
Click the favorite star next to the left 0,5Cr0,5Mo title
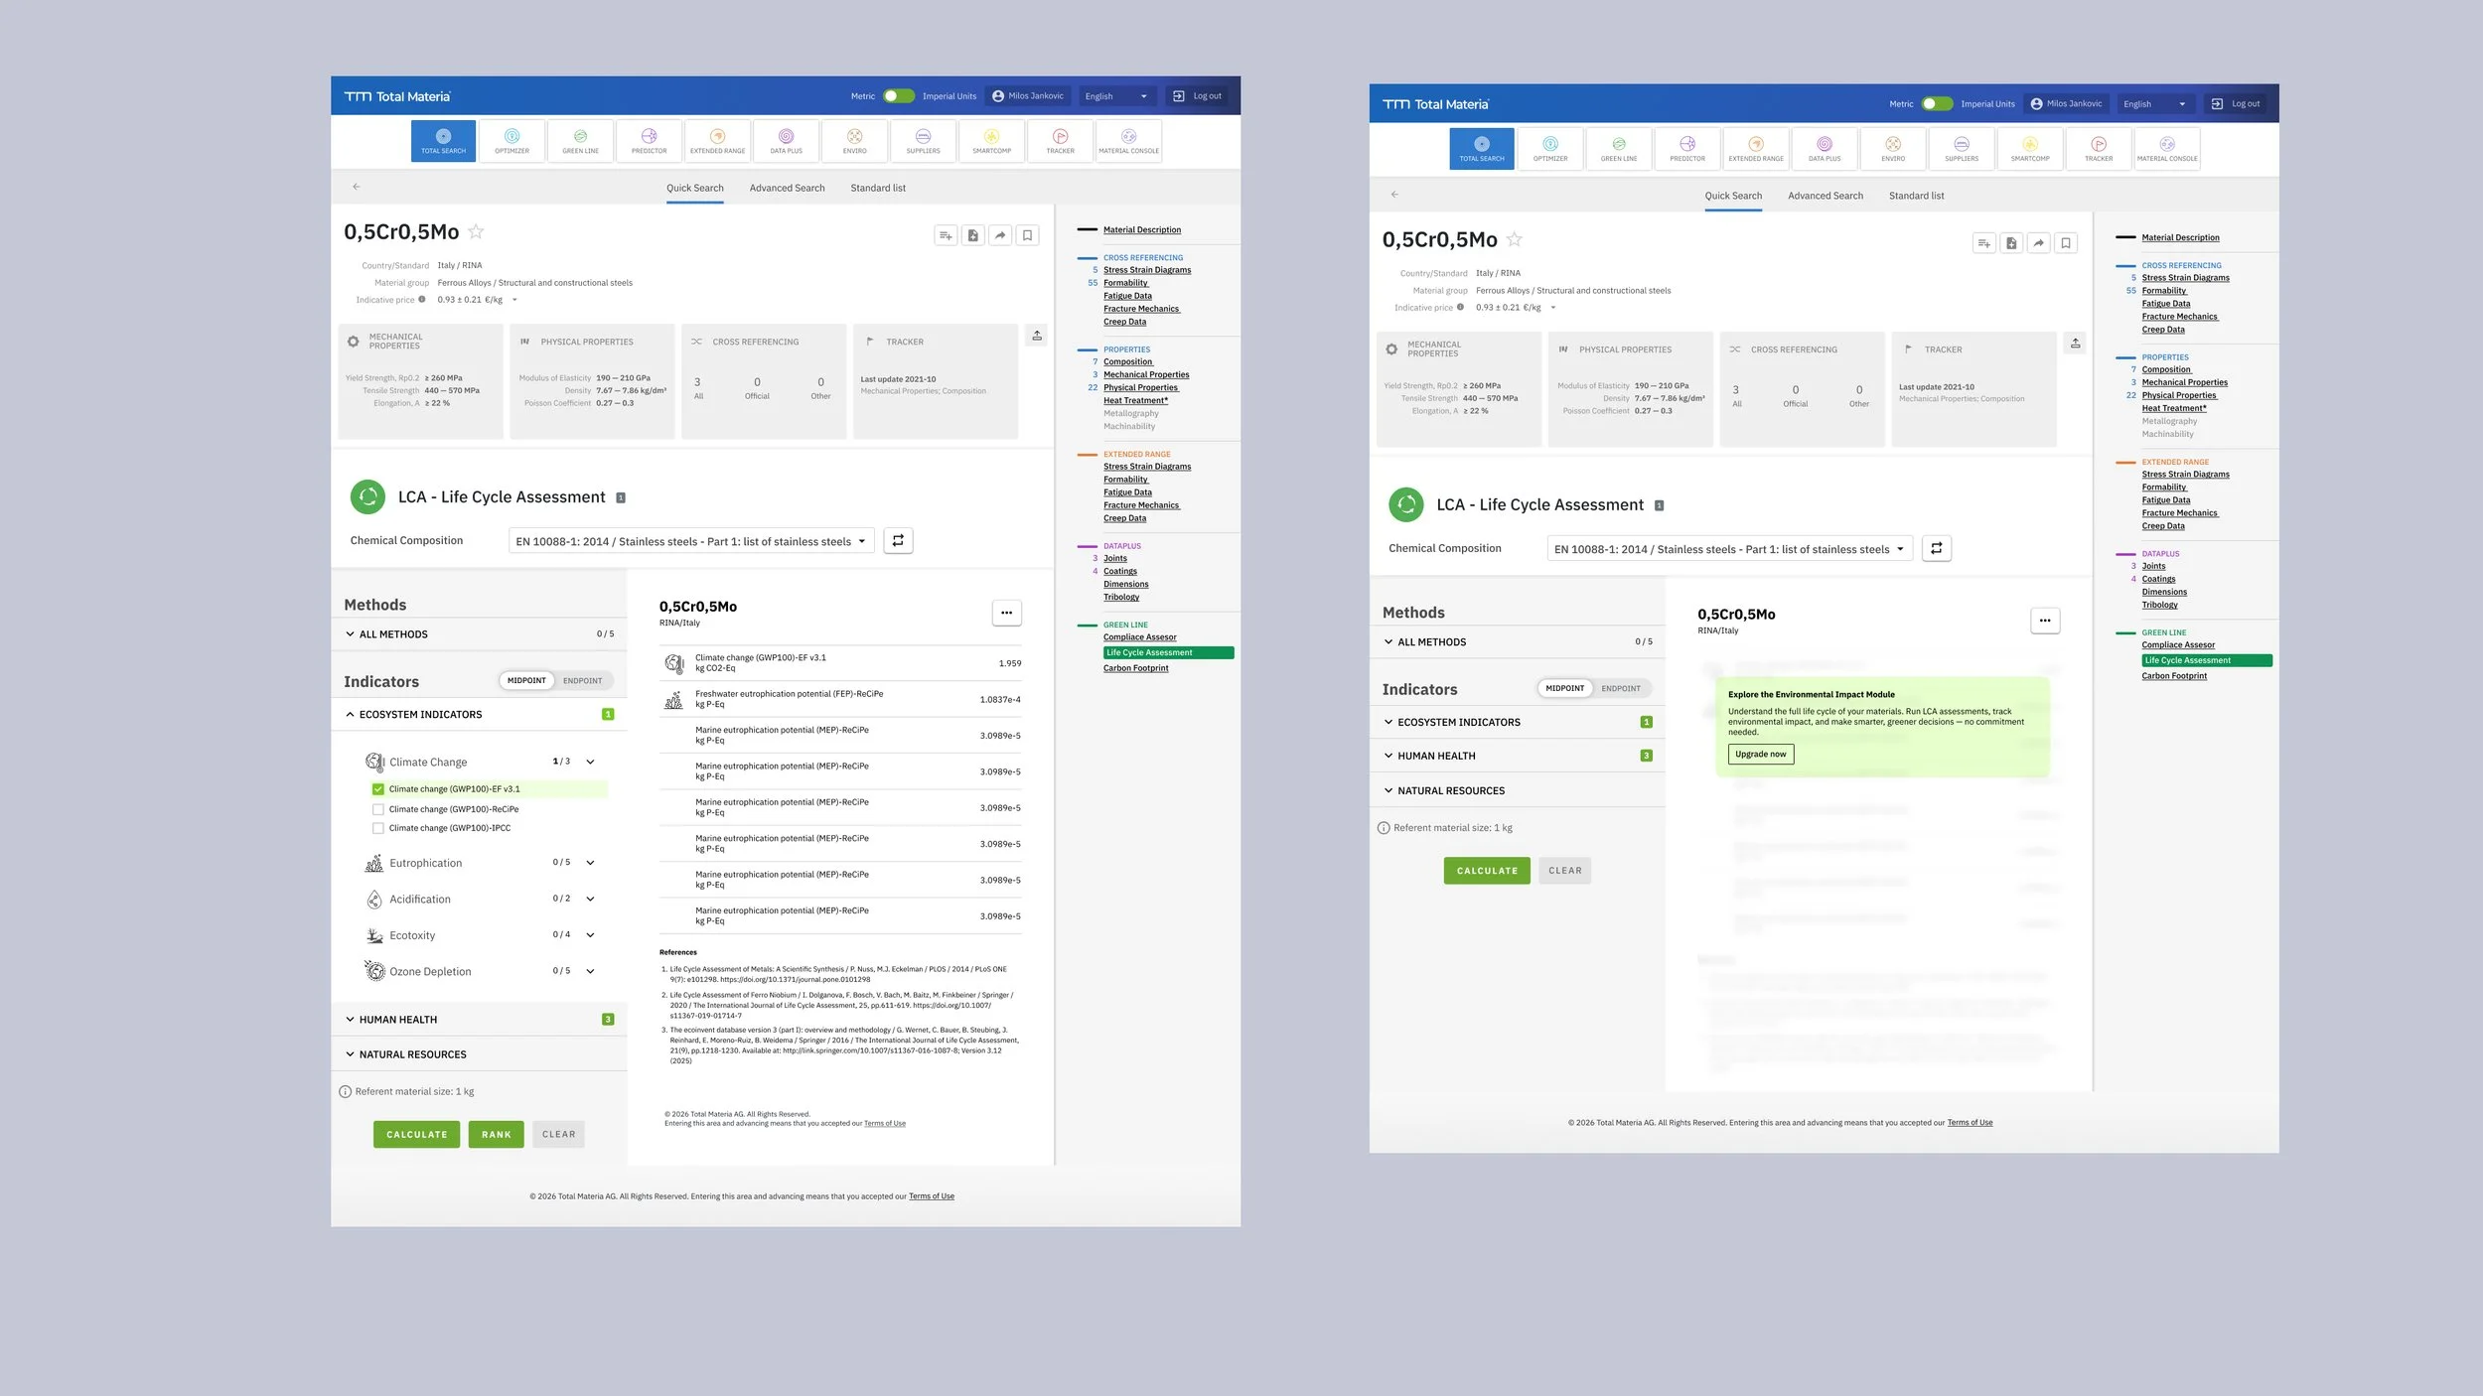[x=476, y=231]
